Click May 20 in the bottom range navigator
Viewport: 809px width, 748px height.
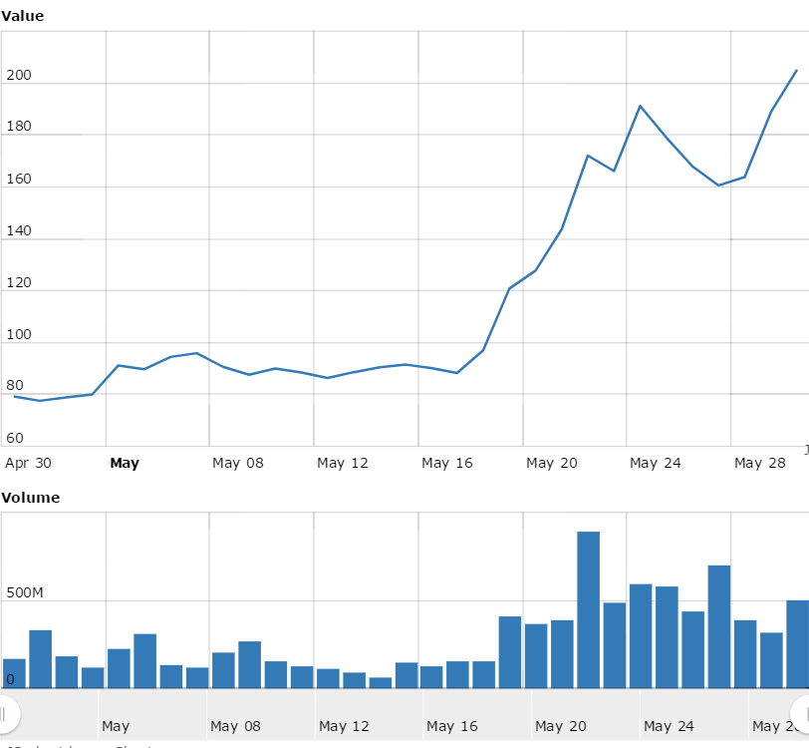(561, 726)
